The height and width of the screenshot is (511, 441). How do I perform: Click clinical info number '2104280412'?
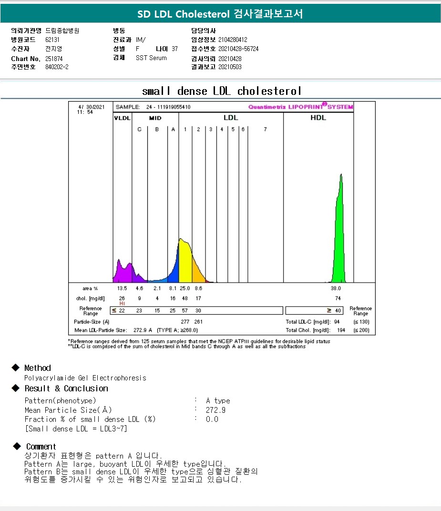(233, 40)
